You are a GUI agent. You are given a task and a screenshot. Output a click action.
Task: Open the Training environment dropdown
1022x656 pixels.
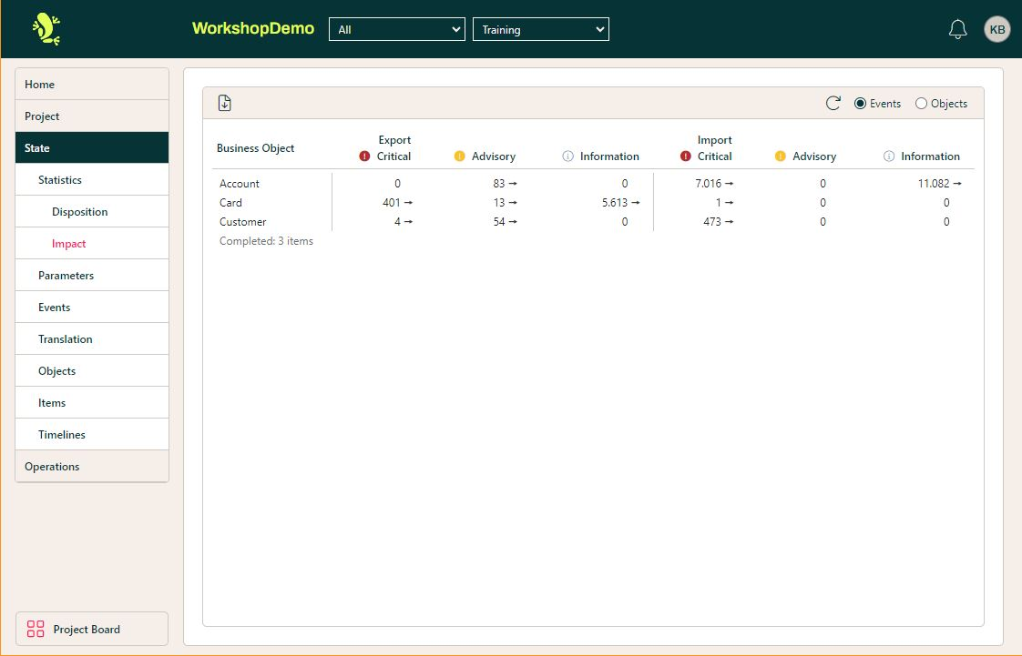click(x=540, y=29)
